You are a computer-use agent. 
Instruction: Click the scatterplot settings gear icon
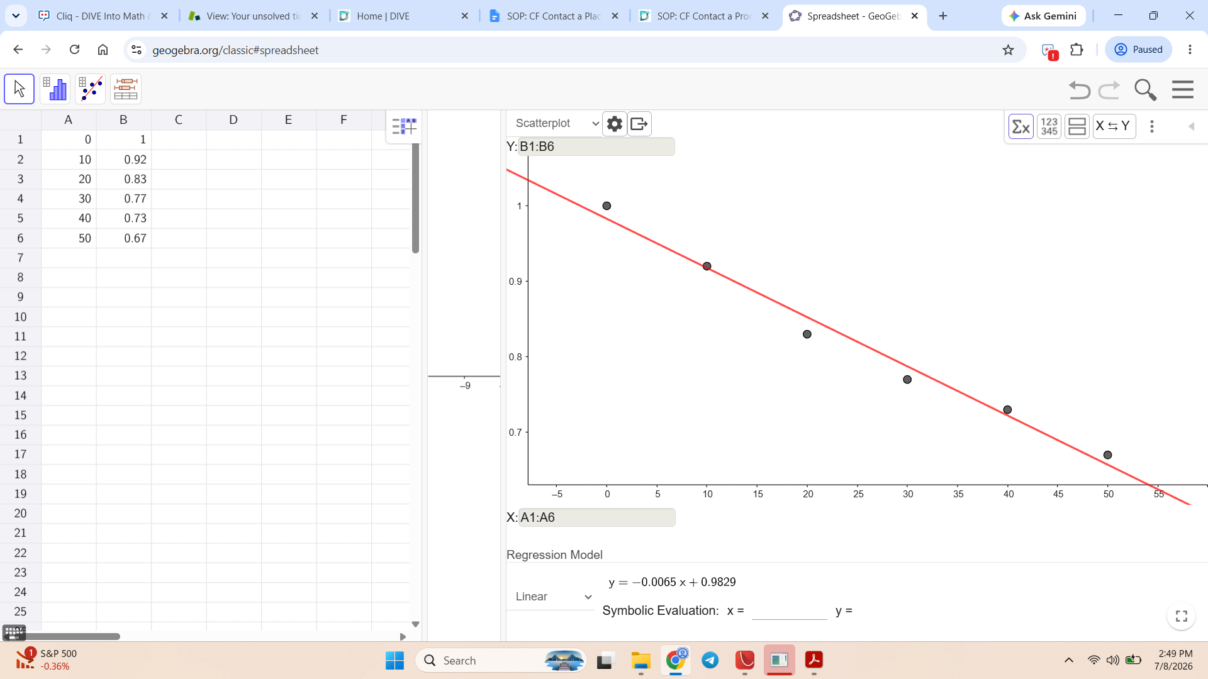[x=615, y=124]
